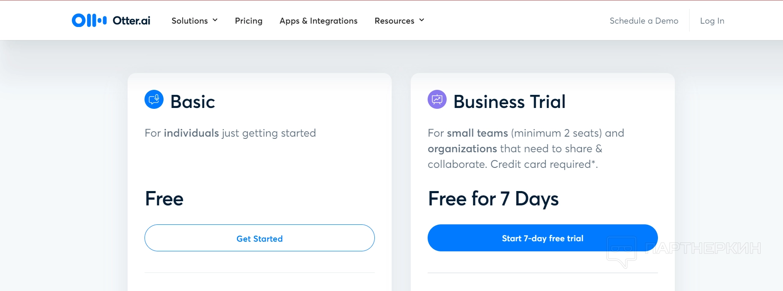Select the Business Trial heading
Viewport: 783px width, 291px height.
pos(510,102)
